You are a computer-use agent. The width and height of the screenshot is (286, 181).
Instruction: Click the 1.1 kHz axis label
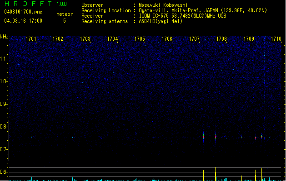pyautogui.click(x=4, y=59)
